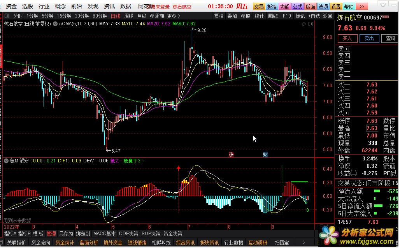Viewport: 400px width, 248px height.
Task: Open the skin (shirt) icon in title bar
Action: (383, 5)
